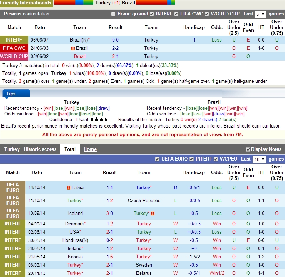Click the USA team name

coord(75,232)
